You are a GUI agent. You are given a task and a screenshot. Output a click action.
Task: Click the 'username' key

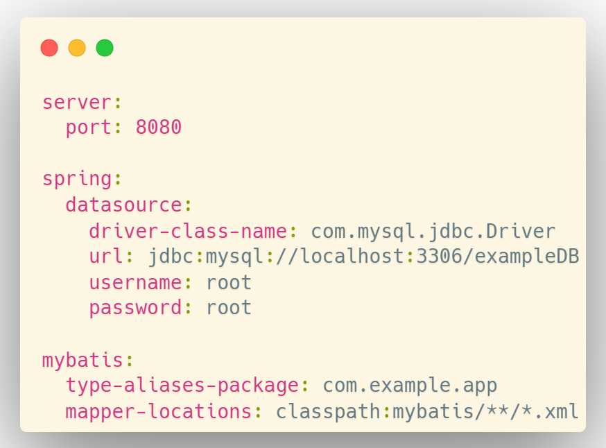(135, 282)
